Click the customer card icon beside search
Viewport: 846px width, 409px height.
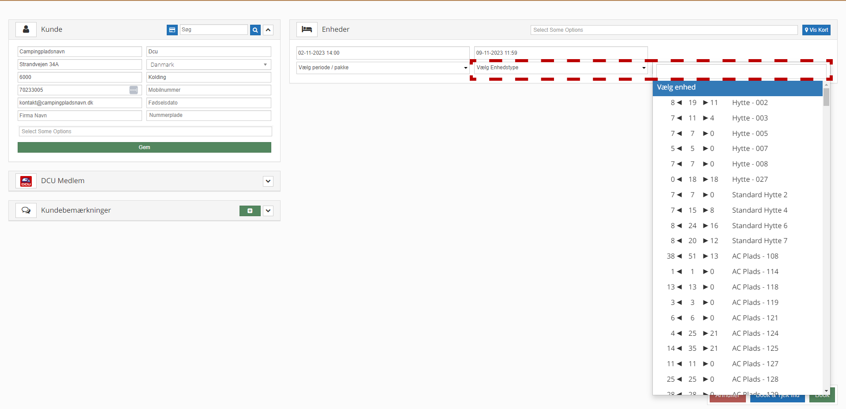(172, 30)
